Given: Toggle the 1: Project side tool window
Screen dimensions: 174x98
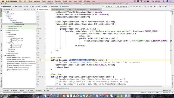Looking at the screenshot, I should (1, 12).
